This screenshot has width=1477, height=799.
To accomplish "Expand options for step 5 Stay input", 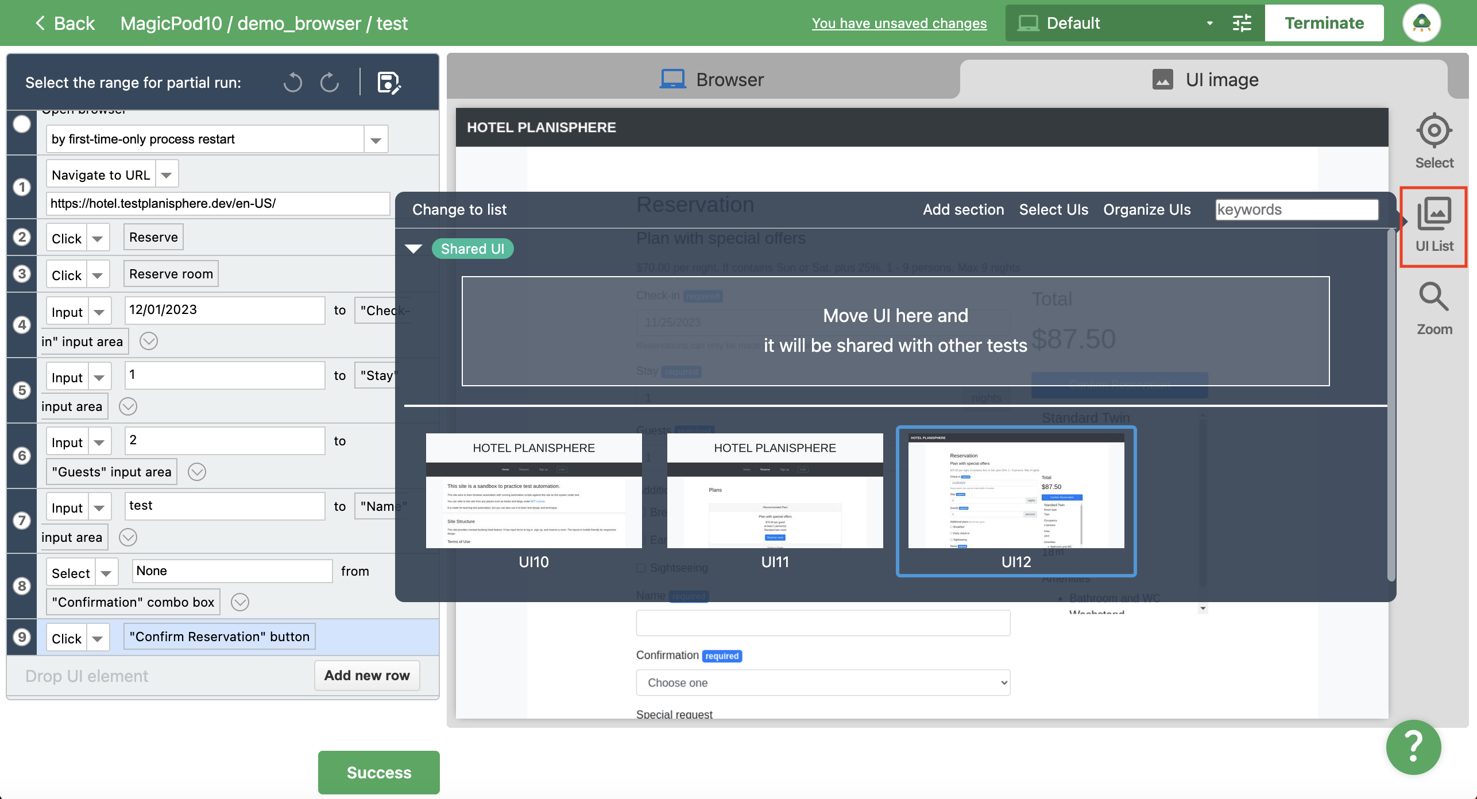I will [x=127, y=406].
